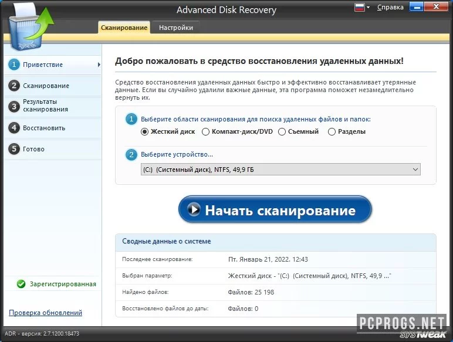The image size is (453, 342).
Task: Click the Advanced Disk Recovery recycle bin logo
Action: [31, 28]
